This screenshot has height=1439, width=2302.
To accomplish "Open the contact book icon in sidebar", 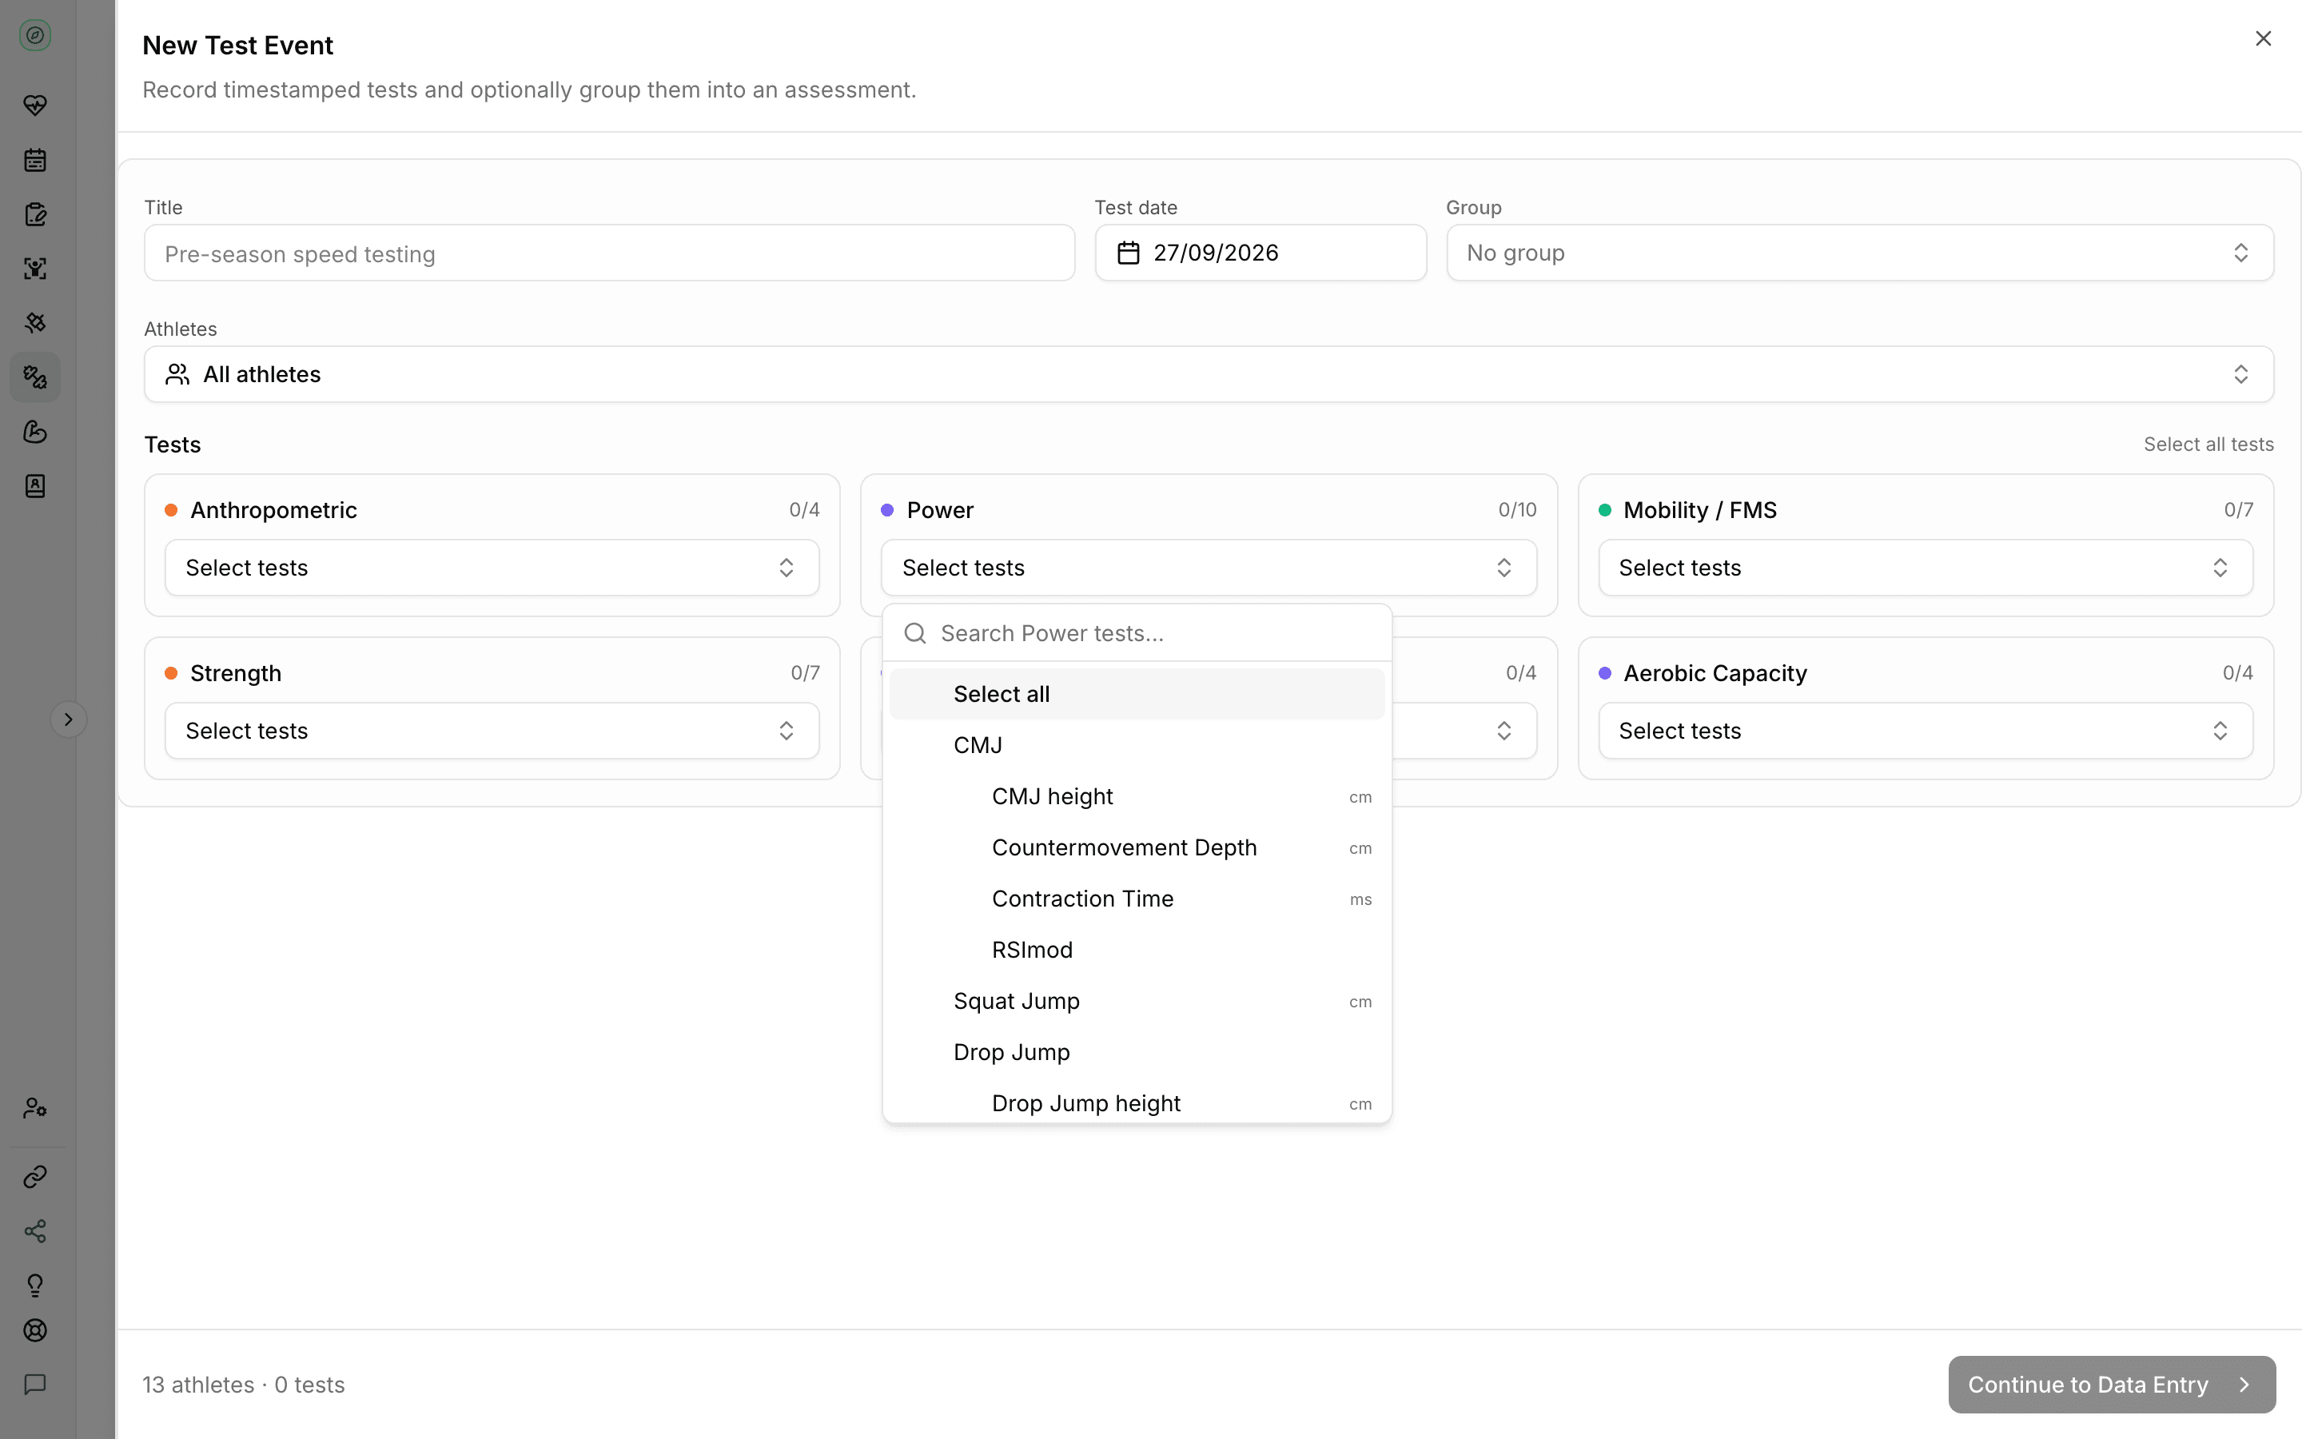I will [35, 486].
